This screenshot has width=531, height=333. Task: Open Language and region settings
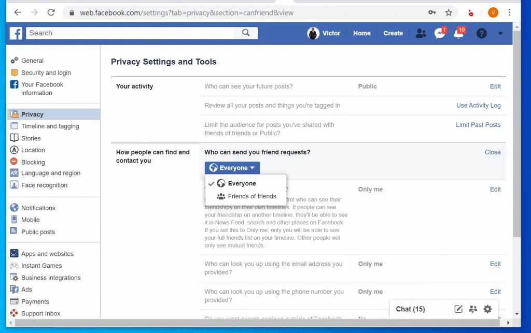click(x=50, y=173)
